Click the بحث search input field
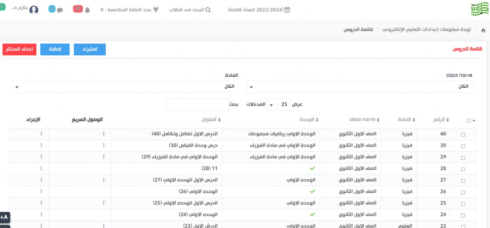The height and width of the screenshot is (228, 490). 197,104
